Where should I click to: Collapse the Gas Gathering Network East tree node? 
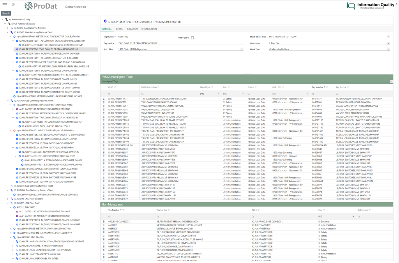(x=7, y=31)
